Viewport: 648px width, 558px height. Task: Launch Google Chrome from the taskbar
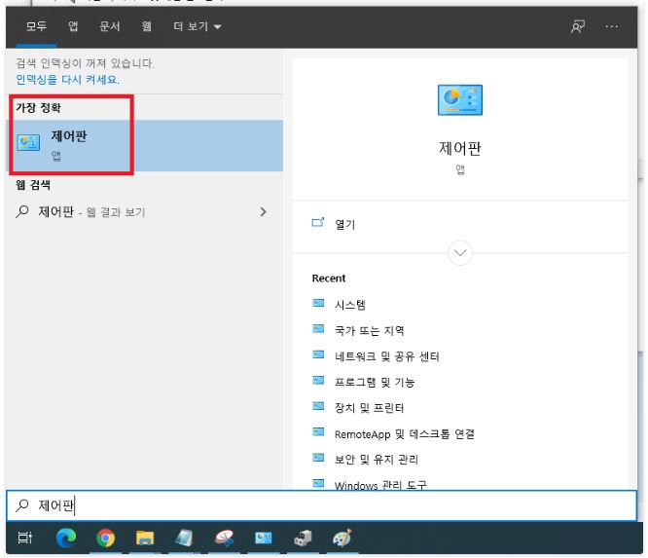(x=105, y=538)
